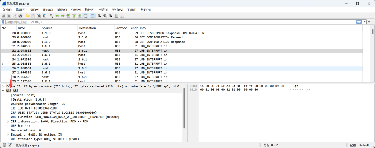Viewport: 375px width, 148px height.
Task: Toggle packet list colorization
Action: [x=93, y=16]
